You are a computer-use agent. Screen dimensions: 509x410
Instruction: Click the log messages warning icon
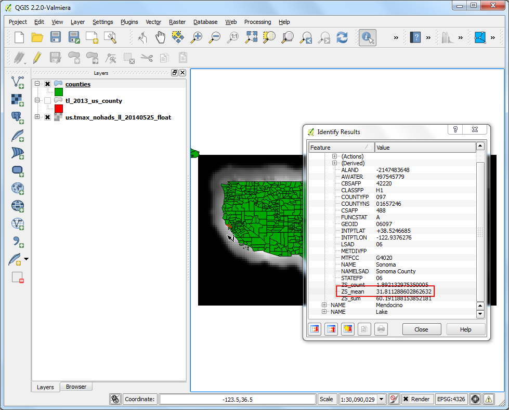(489, 399)
